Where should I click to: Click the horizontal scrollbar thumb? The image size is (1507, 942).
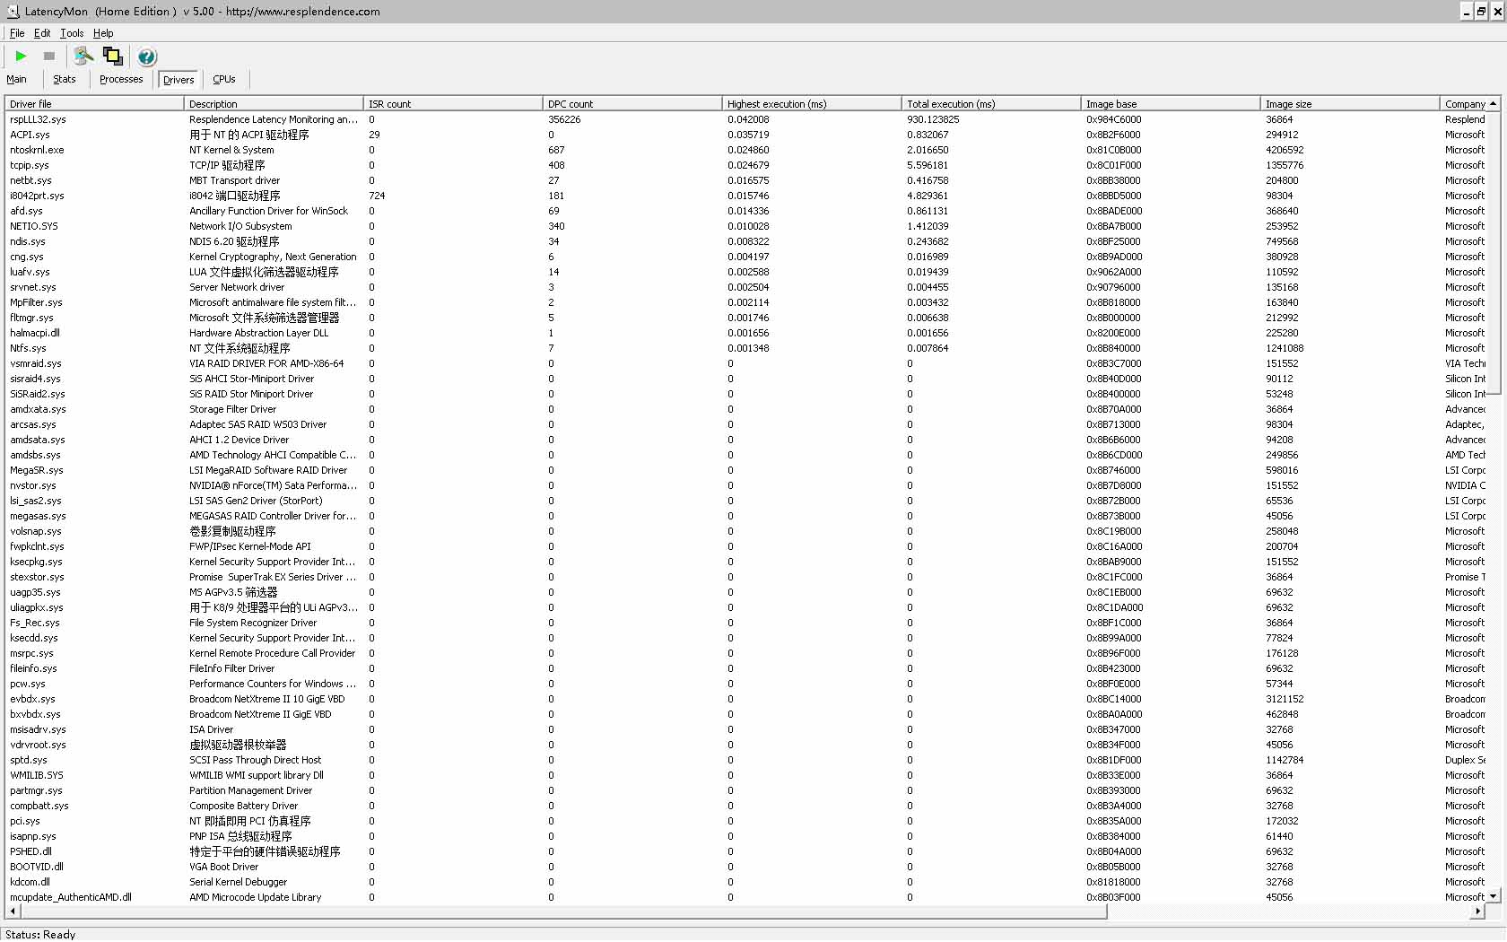[x=563, y=911]
